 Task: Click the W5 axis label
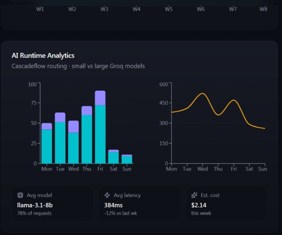[169, 9]
